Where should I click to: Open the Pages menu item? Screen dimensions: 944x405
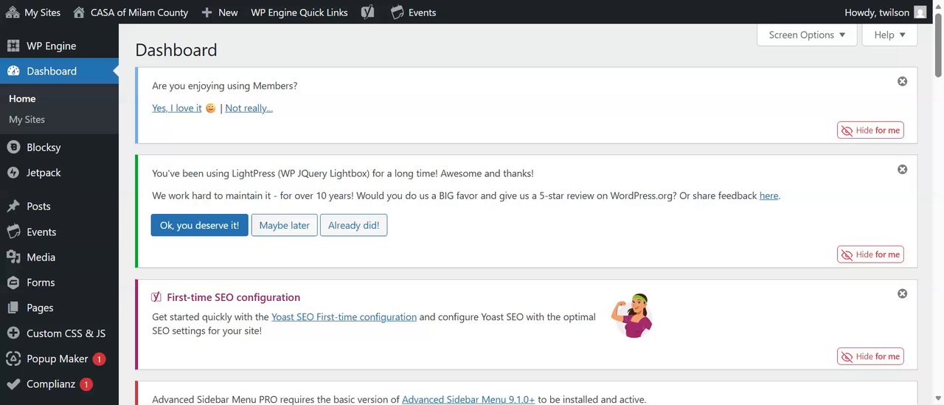point(40,308)
